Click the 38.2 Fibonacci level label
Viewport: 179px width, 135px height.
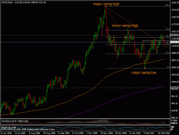click(x=168, y=43)
